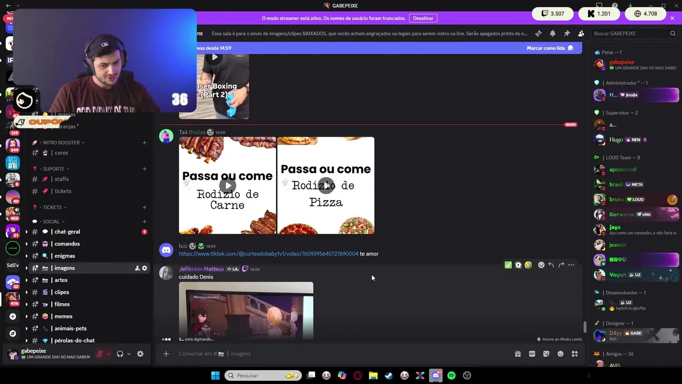The height and width of the screenshot is (384, 682).
Task: Click Desativar to disable streamer mode
Action: (423, 18)
